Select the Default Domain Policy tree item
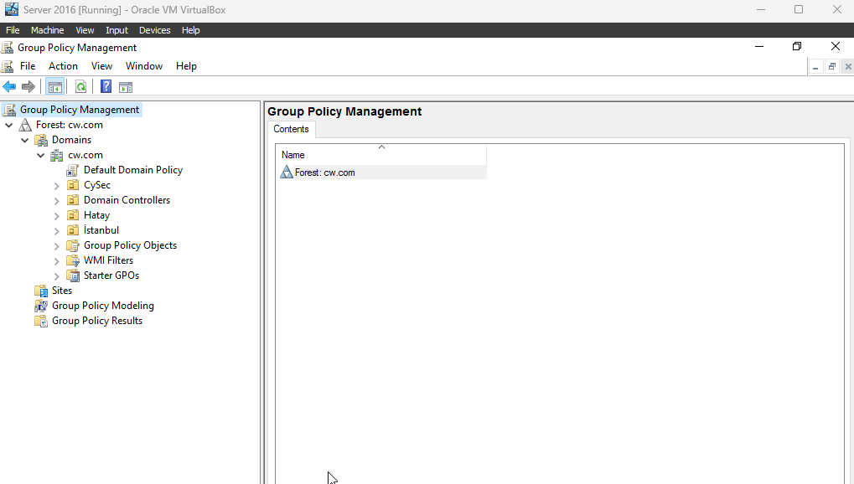This screenshot has width=854, height=484. pyautogui.click(x=133, y=170)
